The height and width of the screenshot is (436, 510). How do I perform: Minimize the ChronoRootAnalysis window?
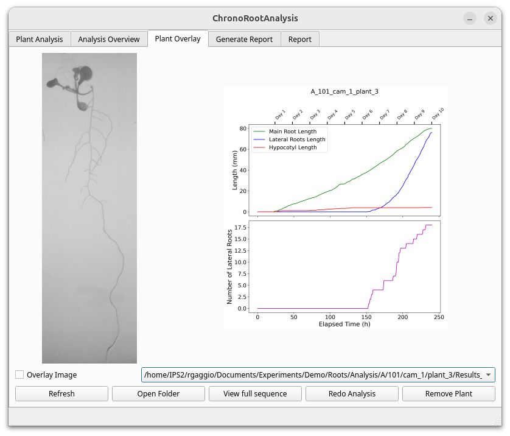pos(469,18)
